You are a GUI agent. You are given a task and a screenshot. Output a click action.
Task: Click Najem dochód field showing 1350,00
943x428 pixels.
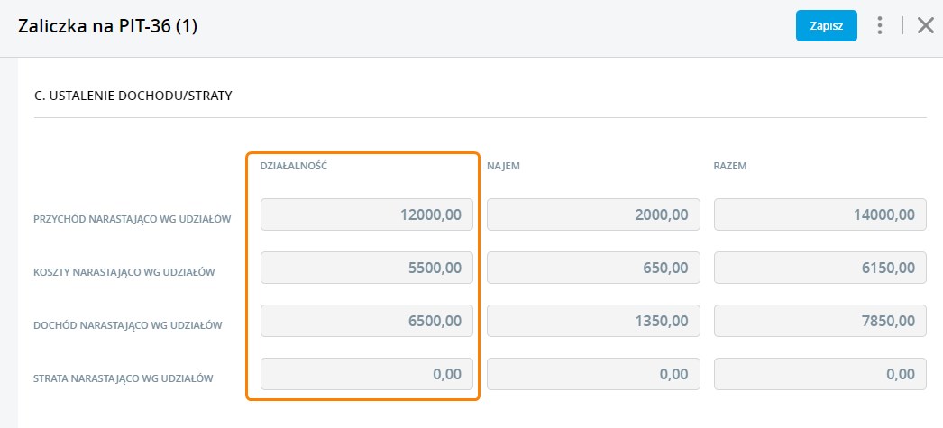click(593, 321)
